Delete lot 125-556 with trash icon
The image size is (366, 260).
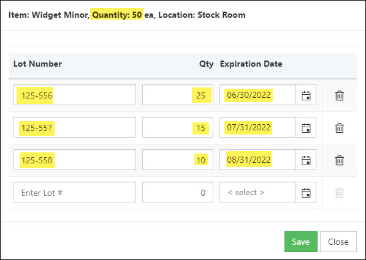pos(340,95)
